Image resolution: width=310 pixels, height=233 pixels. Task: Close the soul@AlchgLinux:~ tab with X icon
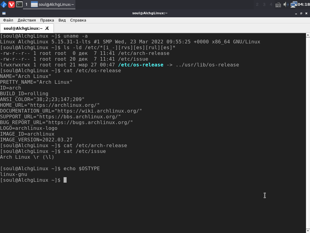(x=47, y=28)
